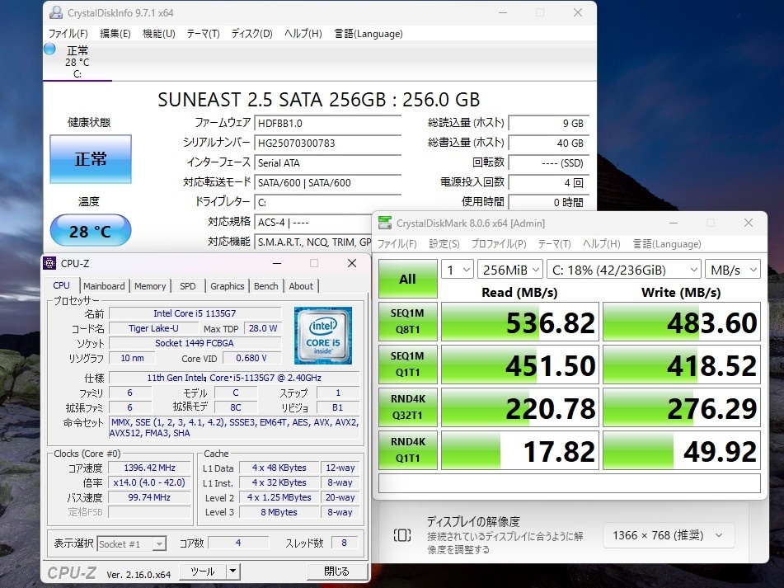Screen dimensions: 784x588
Task: Open the 1366 × 768 resolution dropdown
Action: click(x=668, y=535)
